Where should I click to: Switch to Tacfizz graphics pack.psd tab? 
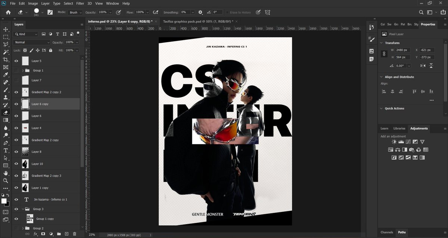(x=198, y=22)
